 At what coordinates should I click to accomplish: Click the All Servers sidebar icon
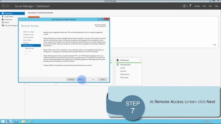[x=3, y=20]
